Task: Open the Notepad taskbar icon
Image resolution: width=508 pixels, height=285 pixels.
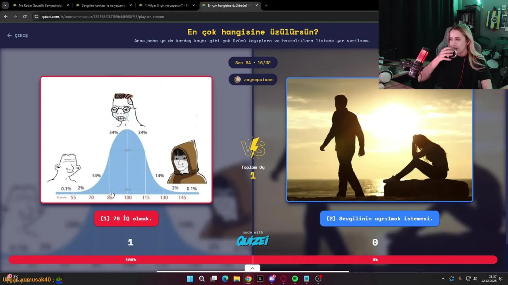Action: pyautogui.click(x=307, y=279)
